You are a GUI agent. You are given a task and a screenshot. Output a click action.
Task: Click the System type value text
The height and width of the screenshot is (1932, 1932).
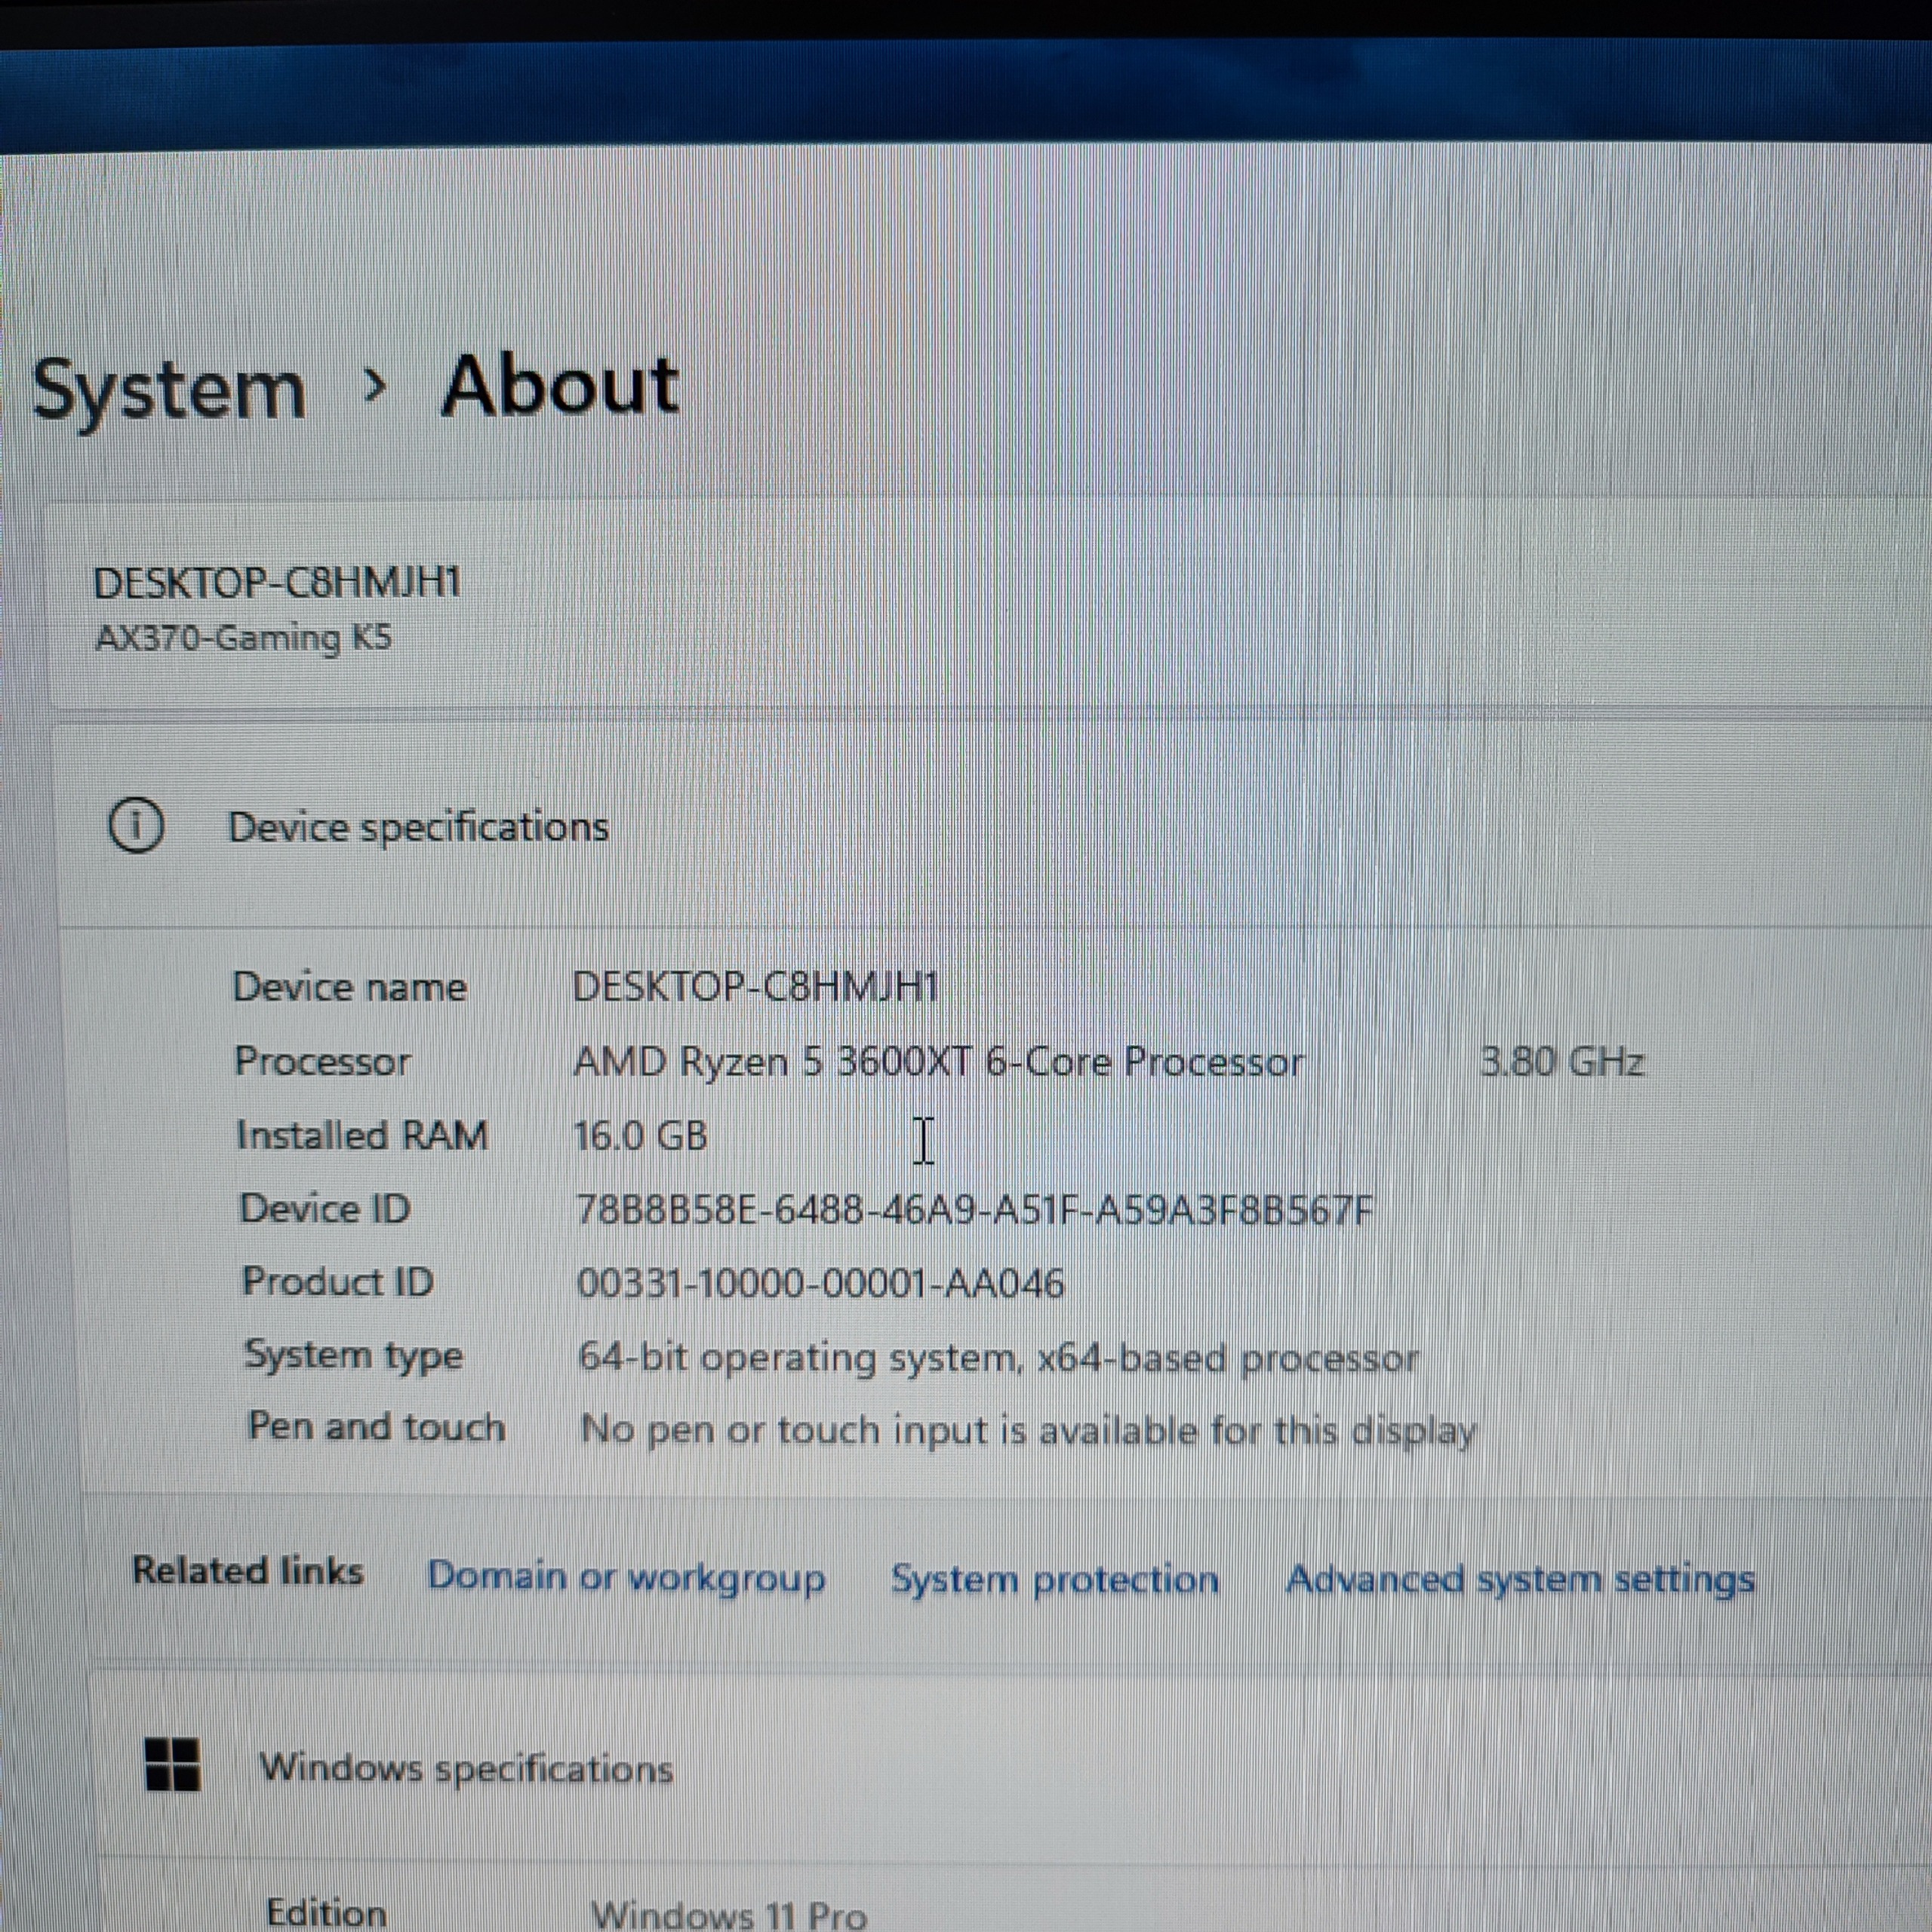pyautogui.click(x=997, y=1358)
